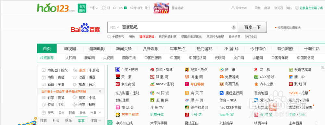Click the settings gear beside site grid
Screen dimensions: 325x125
pyautogui.click(x=322, y=68)
